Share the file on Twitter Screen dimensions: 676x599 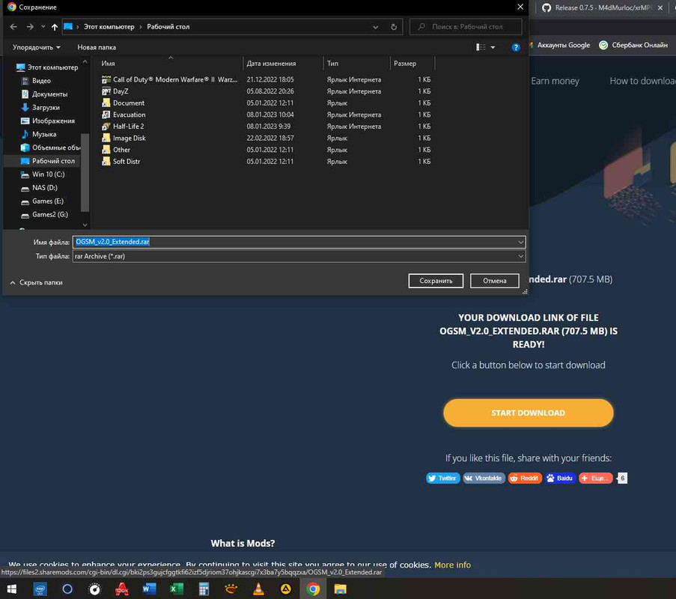(442, 478)
